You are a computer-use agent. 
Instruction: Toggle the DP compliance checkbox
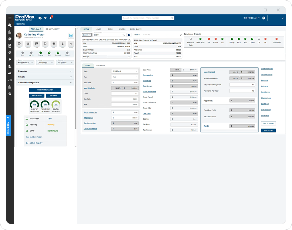(259, 39)
